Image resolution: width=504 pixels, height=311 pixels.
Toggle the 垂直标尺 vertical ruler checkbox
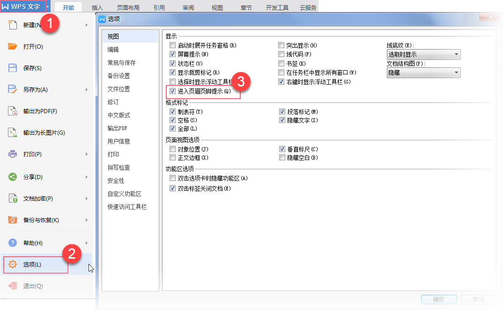282,149
